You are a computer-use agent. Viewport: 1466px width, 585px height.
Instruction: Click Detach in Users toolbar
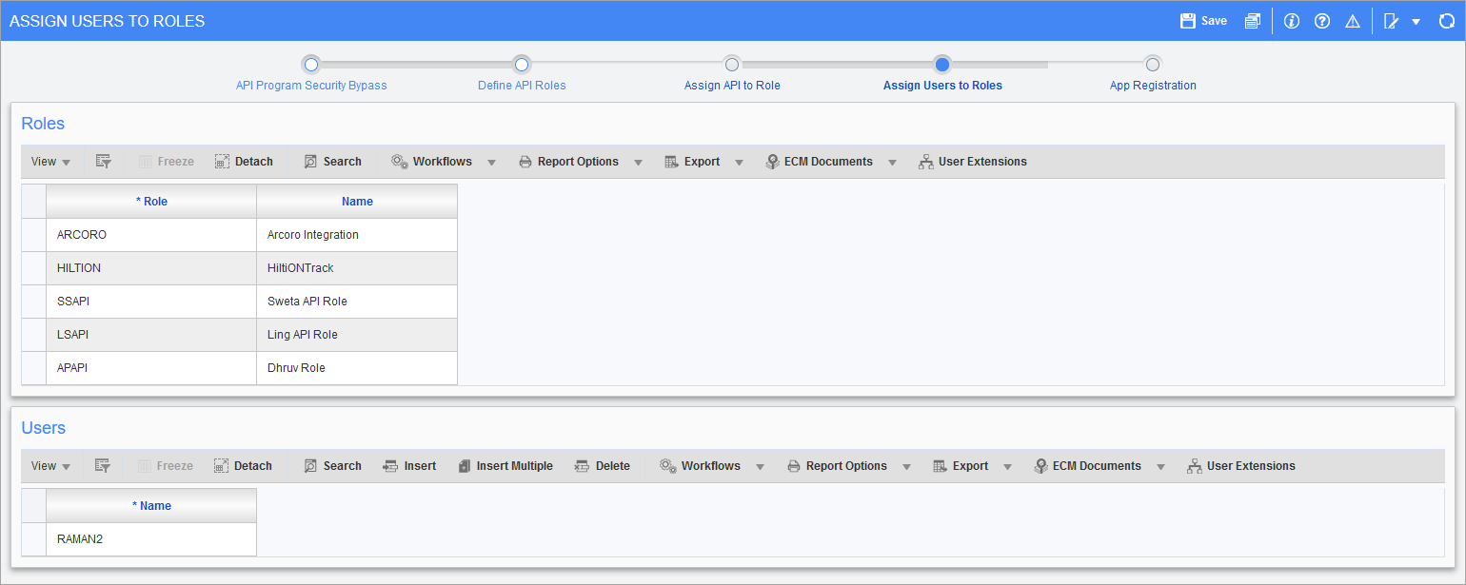[243, 466]
